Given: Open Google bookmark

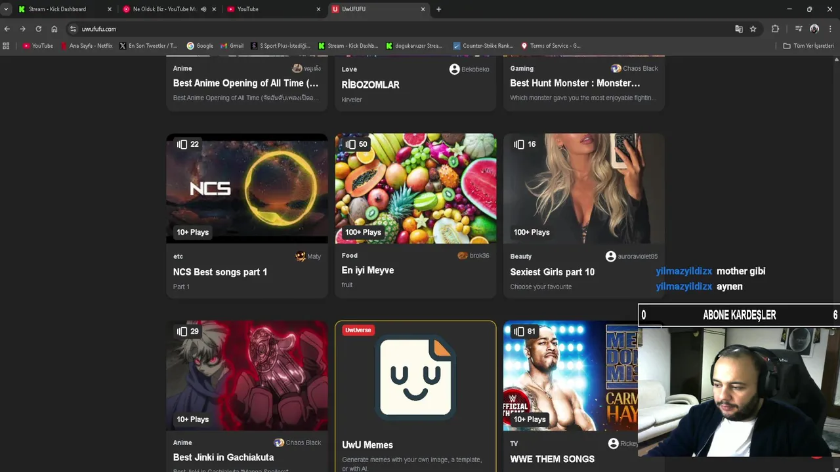Looking at the screenshot, I should point(200,46).
